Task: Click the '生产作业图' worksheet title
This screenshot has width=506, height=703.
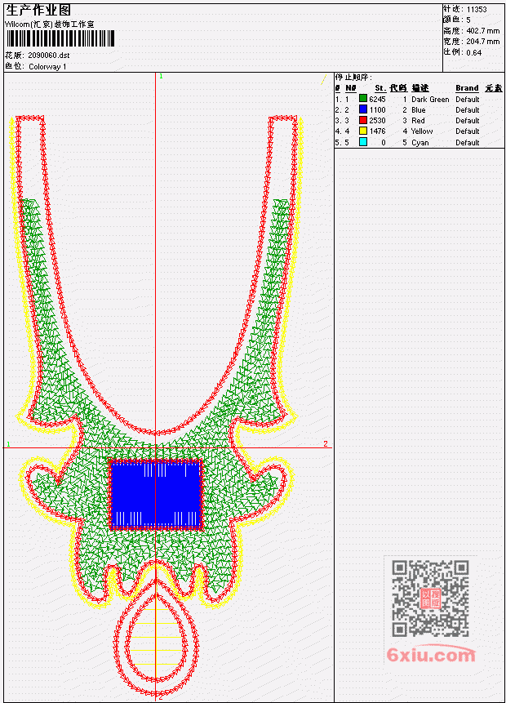Action: click(38, 11)
